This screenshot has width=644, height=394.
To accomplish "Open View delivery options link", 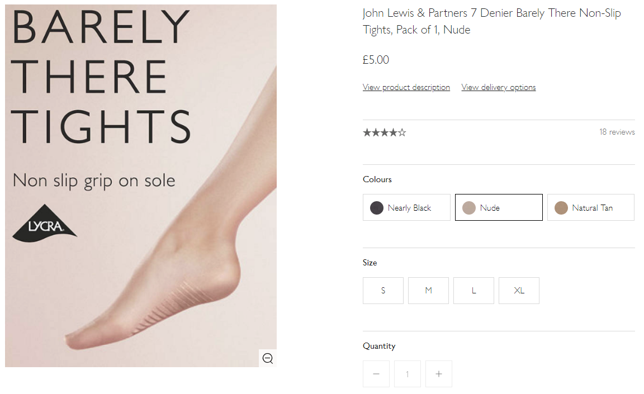I will pos(499,87).
